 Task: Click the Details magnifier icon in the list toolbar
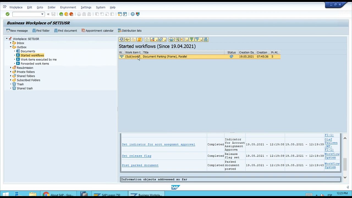click(x=177, y=40)
